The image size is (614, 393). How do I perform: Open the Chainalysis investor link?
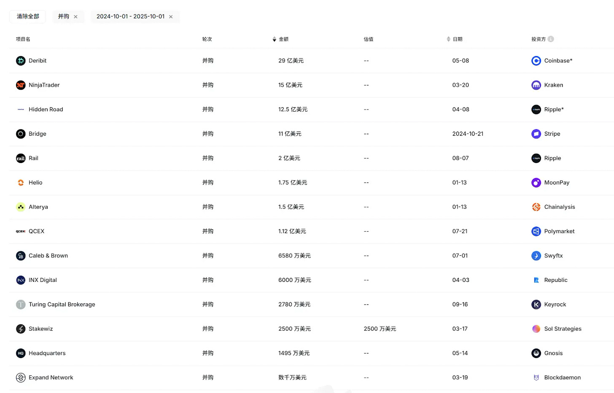tap(560, 207)
